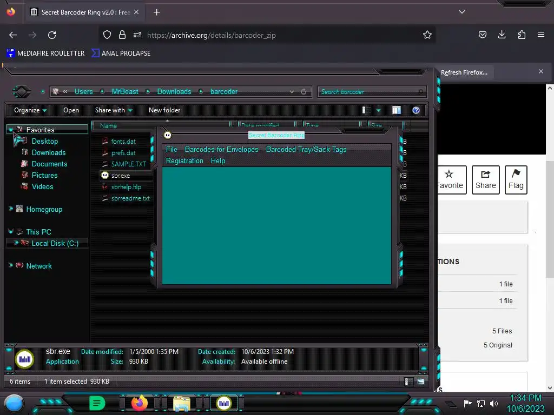Click the Search barcoder field
554x415 pixels.
pos(372,92)
